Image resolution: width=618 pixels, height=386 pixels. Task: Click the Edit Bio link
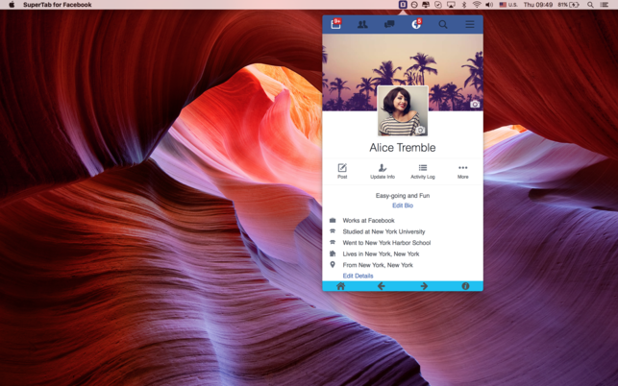(403, 205)
